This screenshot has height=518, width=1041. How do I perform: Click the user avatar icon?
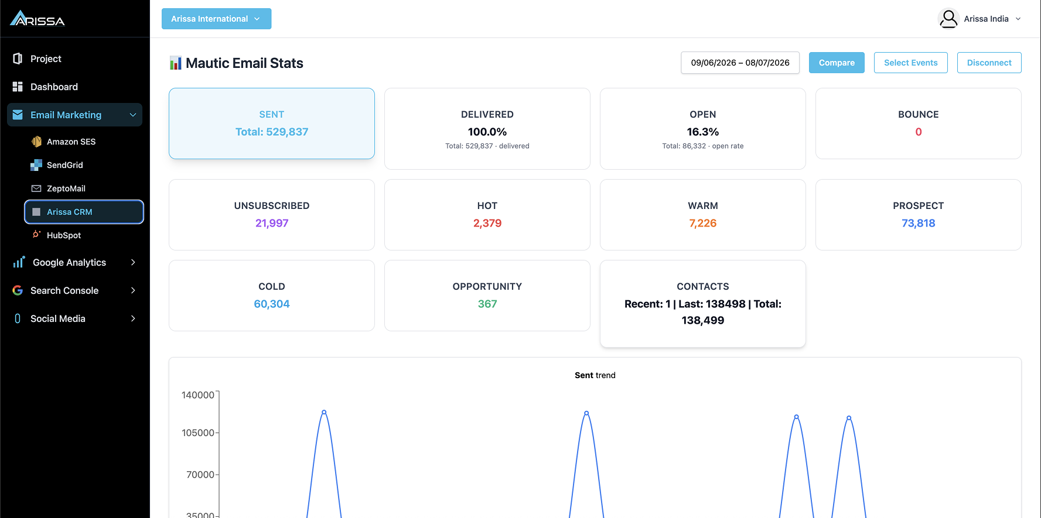pyautogui.click(x=948, y=19)
